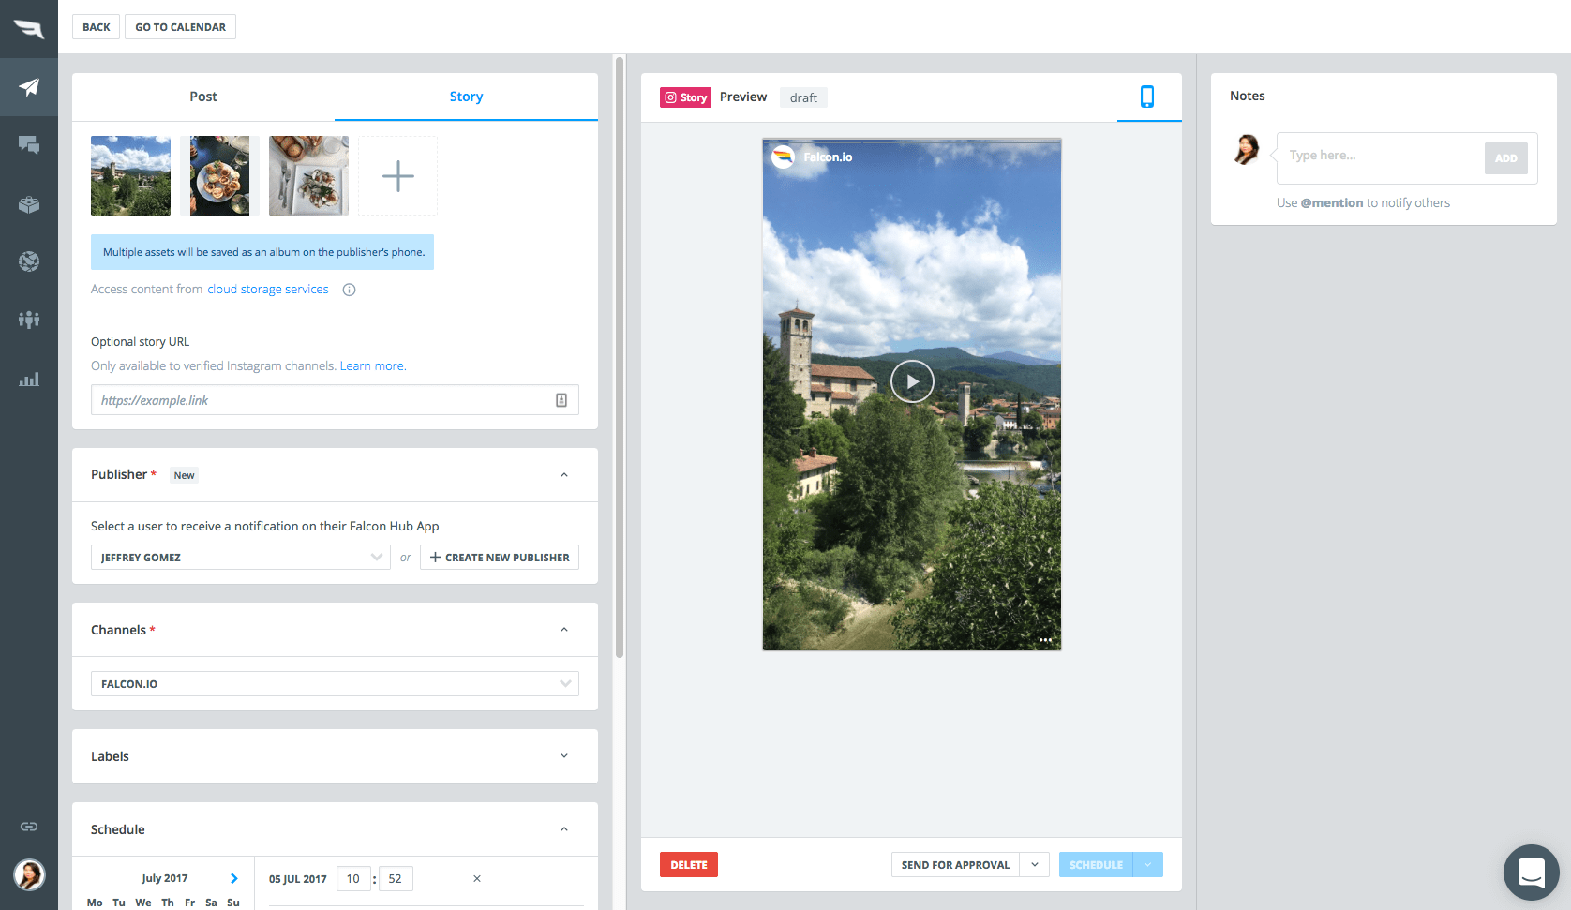
Task: Click the Falcon logo in sidebar
Action: (29, 29)
